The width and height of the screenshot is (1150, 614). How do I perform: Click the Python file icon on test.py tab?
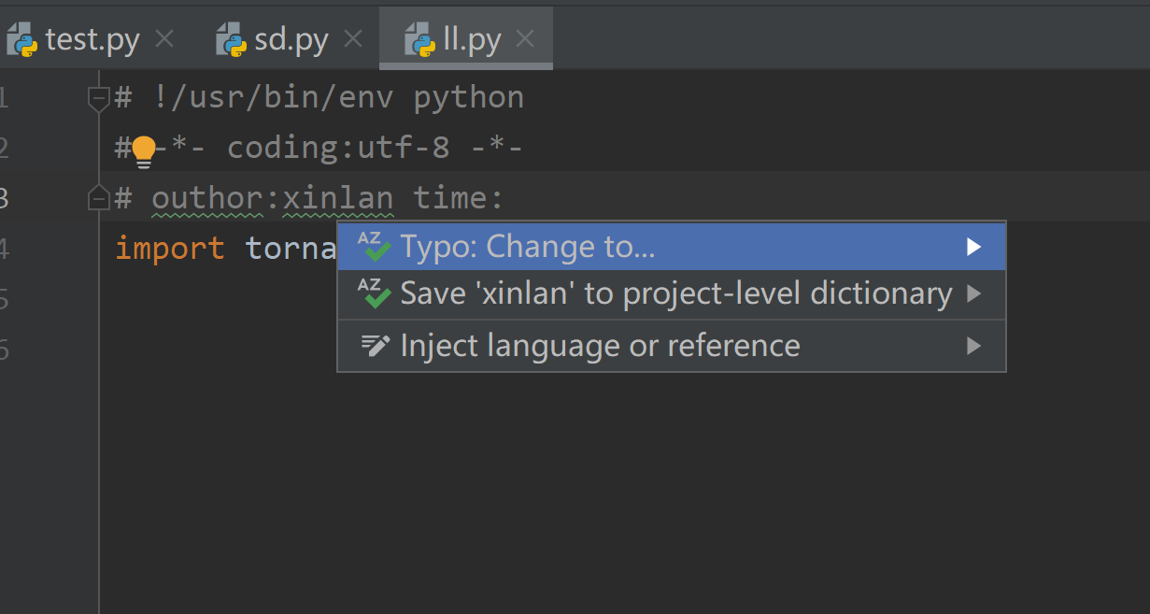click(x=21, y=40)
